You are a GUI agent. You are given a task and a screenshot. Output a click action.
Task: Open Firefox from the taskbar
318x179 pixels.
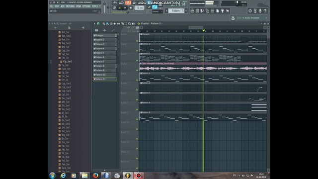tap(95, 176)
